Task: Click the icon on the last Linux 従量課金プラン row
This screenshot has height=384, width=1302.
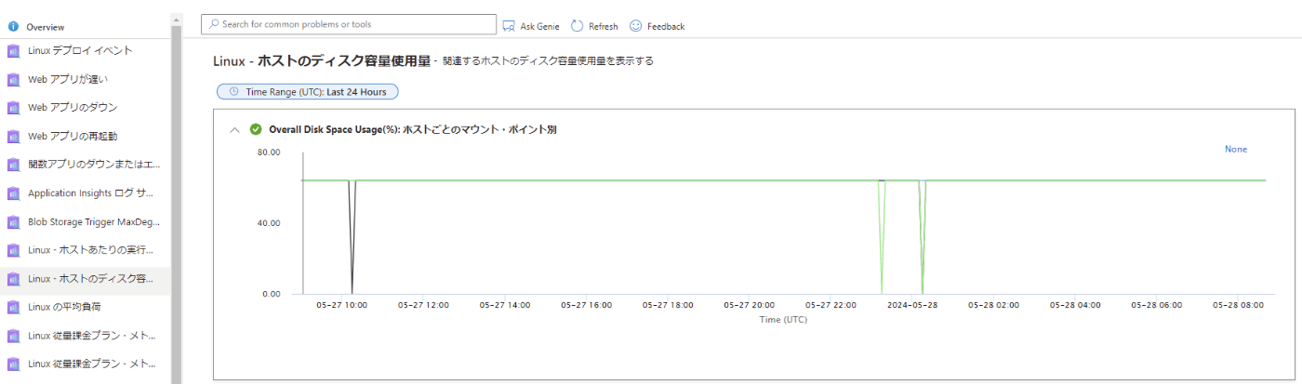Action: (13, 364)
